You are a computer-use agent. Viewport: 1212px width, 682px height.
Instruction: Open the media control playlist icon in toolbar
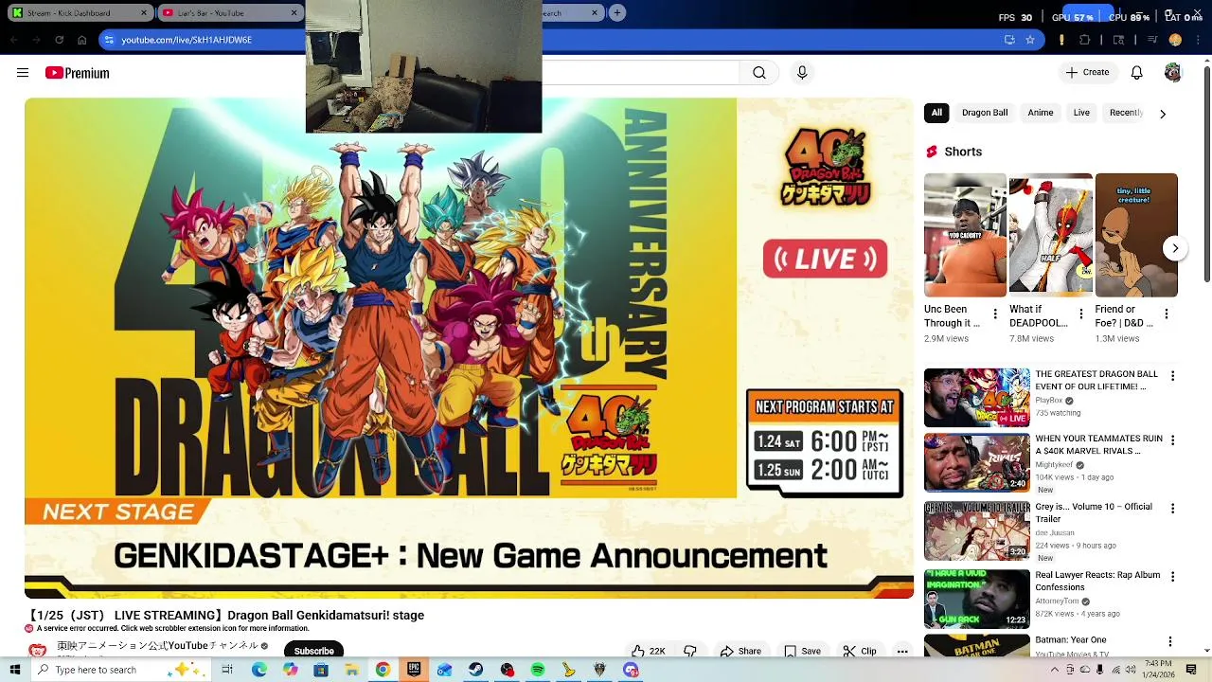[x=1153, y=40]
